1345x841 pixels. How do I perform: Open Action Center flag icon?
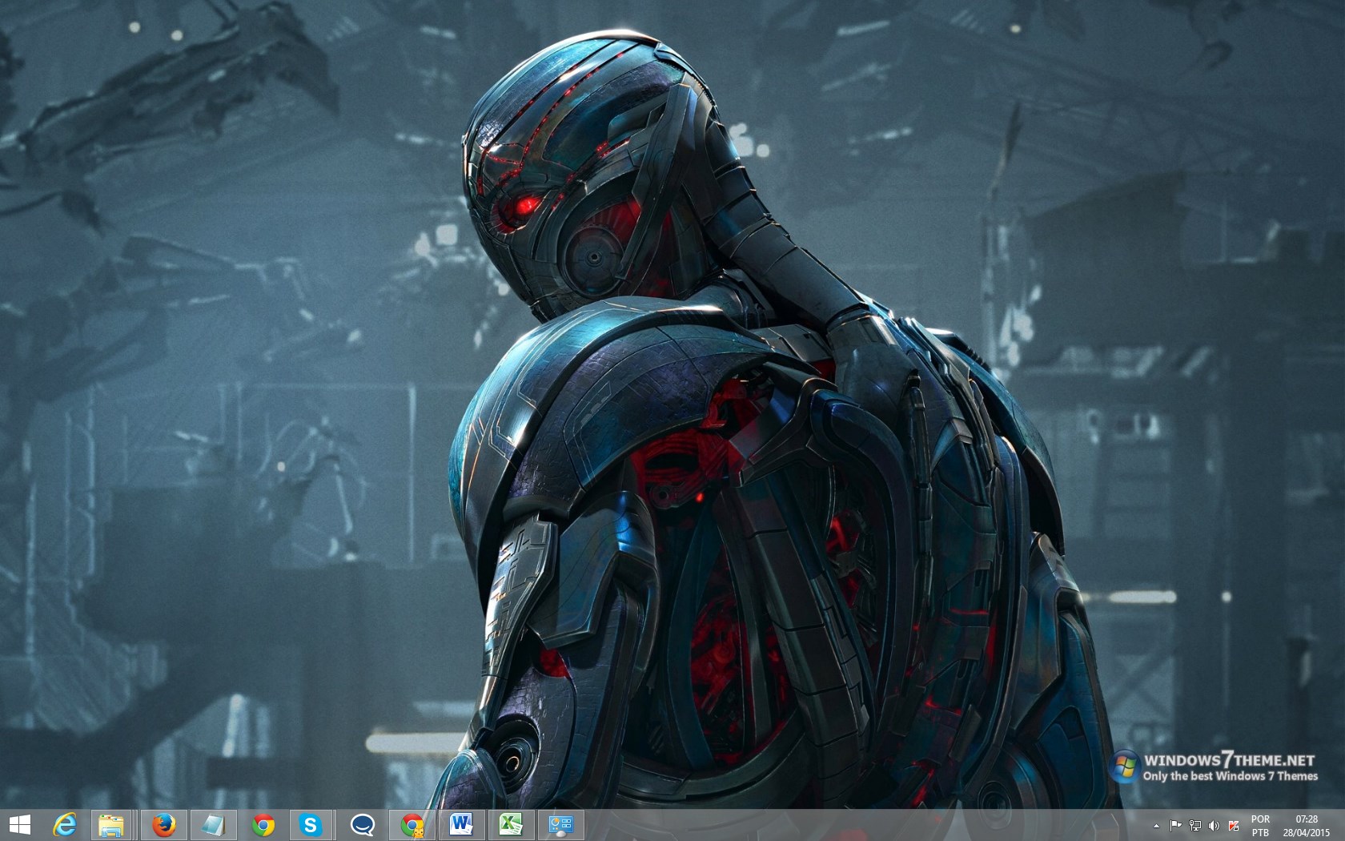click(1175, 826)
